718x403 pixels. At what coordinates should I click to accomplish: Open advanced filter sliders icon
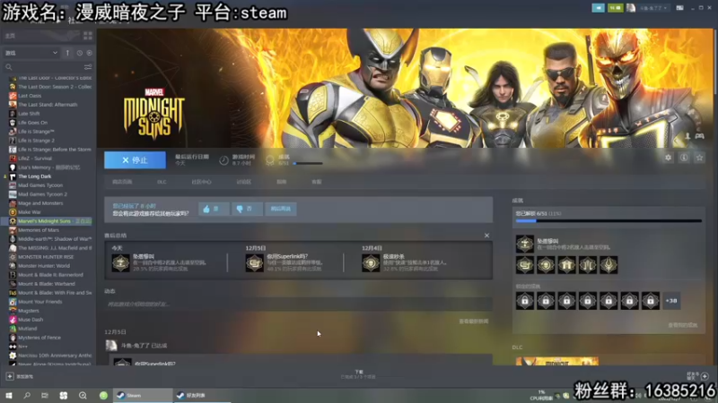coord(88,66)
